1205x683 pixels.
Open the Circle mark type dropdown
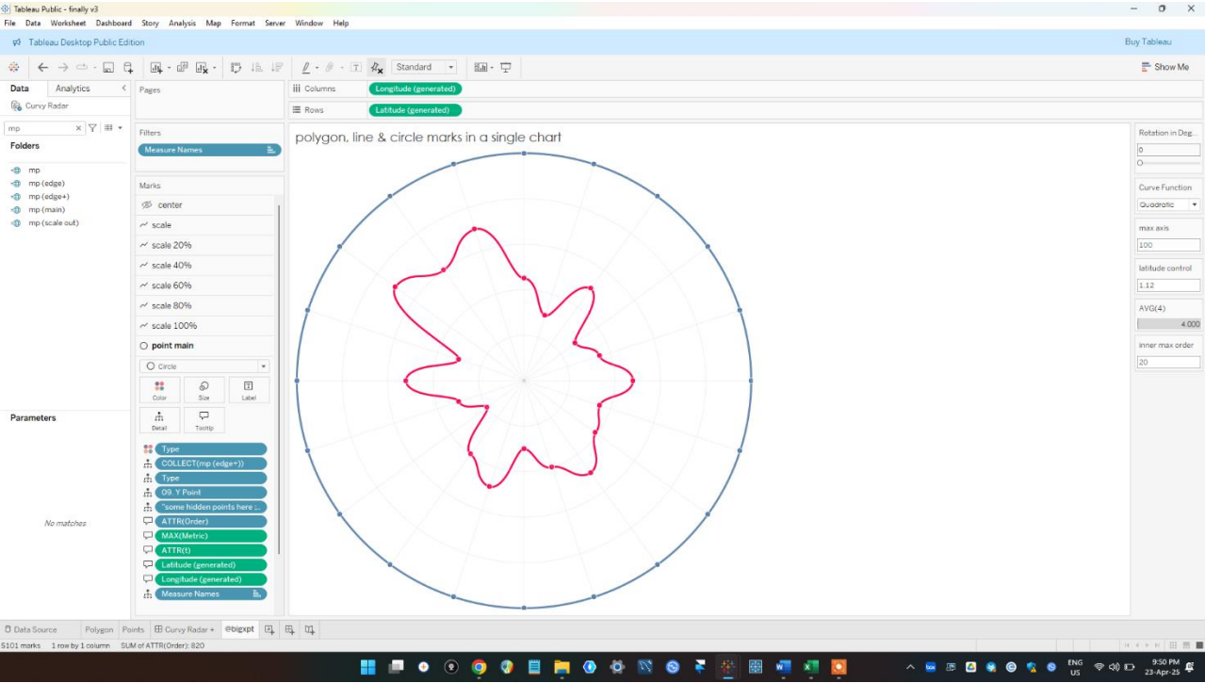[204, 366]
